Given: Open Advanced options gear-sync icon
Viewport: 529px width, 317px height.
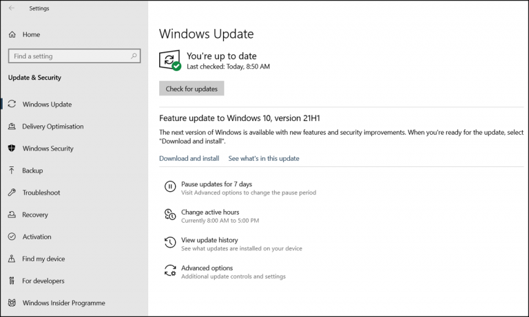Looking at the screenshot, I should click(x=170, y=270).
